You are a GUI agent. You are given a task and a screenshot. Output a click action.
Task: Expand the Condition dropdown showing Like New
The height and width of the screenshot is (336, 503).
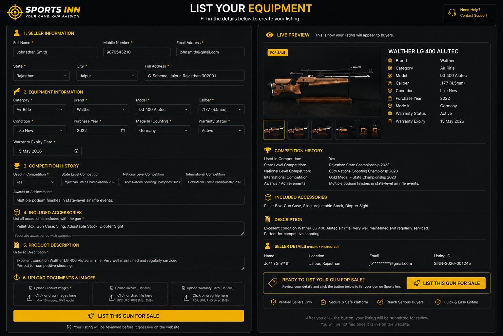(40, 130)
